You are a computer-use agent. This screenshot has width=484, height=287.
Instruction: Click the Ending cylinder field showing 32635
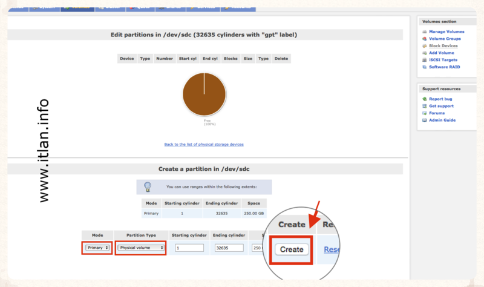point(228,248)
